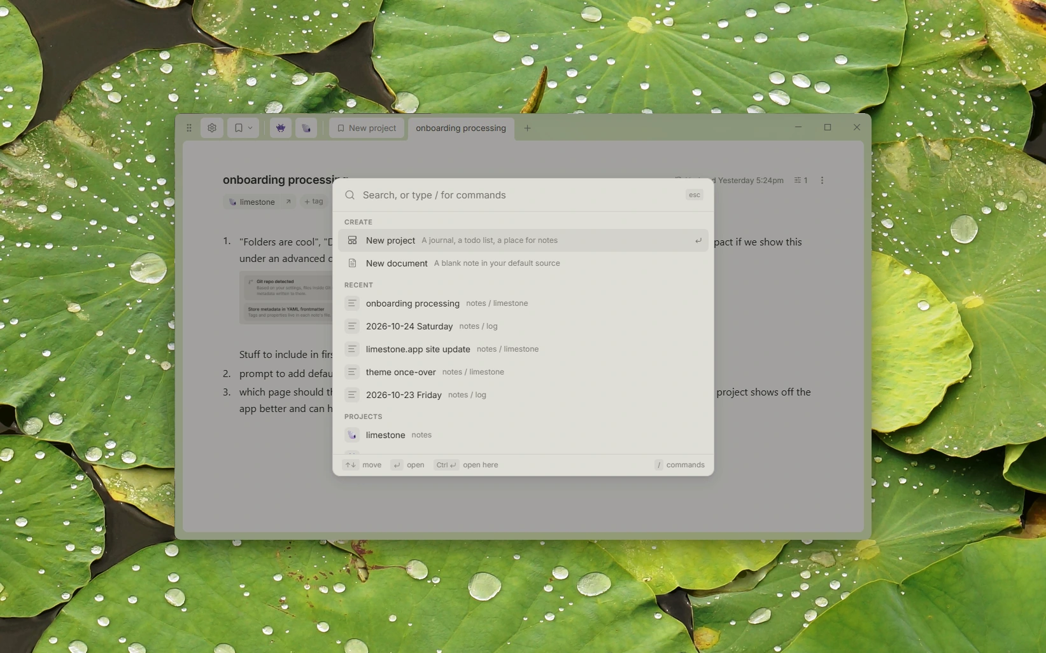The image size is (1046, 653).
Task: Click the open here hint in the footer
Action: [x=466, y=465]
